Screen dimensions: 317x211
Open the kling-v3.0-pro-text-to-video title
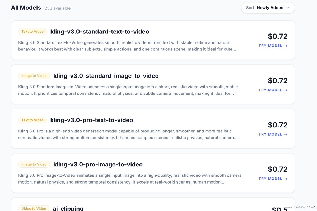(x=92, y=120)
